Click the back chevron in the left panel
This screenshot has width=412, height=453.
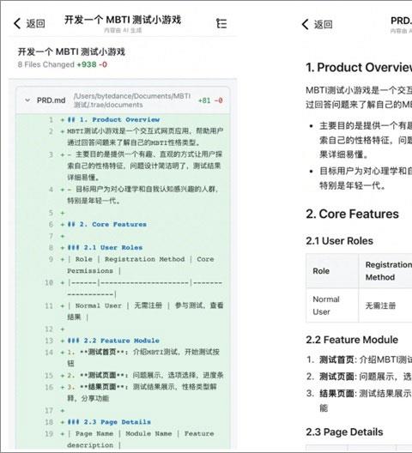click(x=17, y=23)
